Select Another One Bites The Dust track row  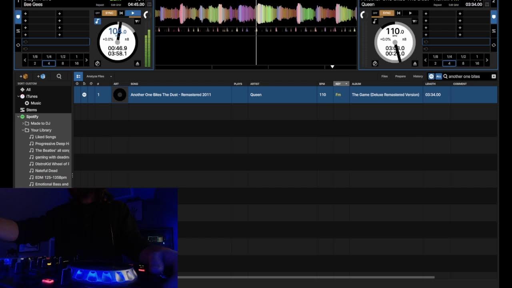click(x=286, y=95)
